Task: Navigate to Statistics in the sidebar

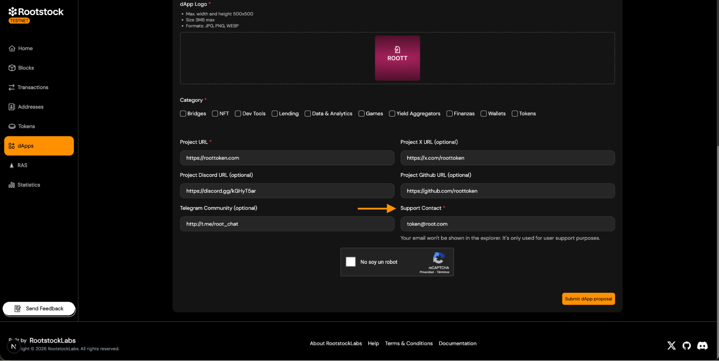Action: tap(29, 185)
